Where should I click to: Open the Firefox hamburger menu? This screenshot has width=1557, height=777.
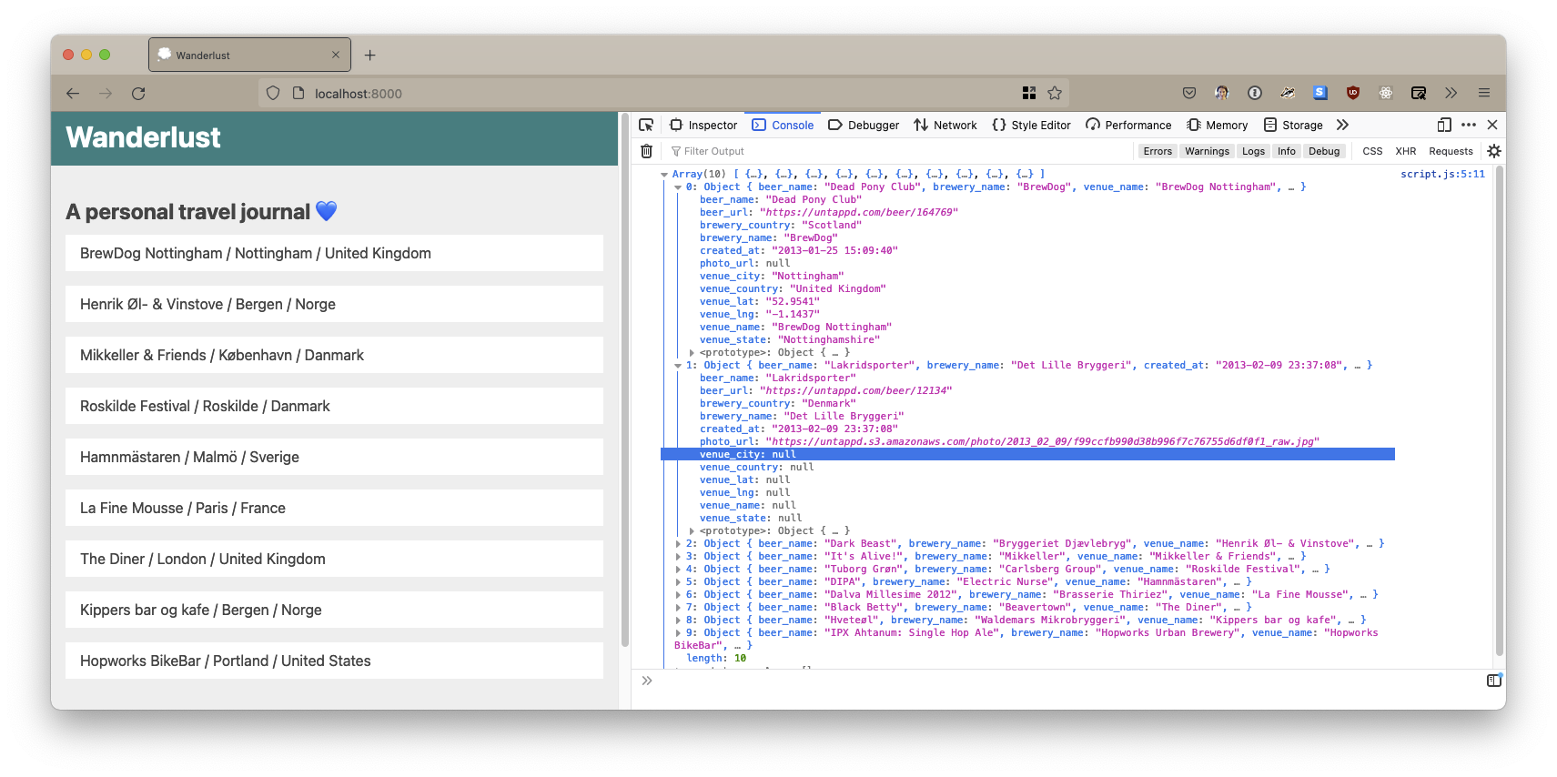1484,93
